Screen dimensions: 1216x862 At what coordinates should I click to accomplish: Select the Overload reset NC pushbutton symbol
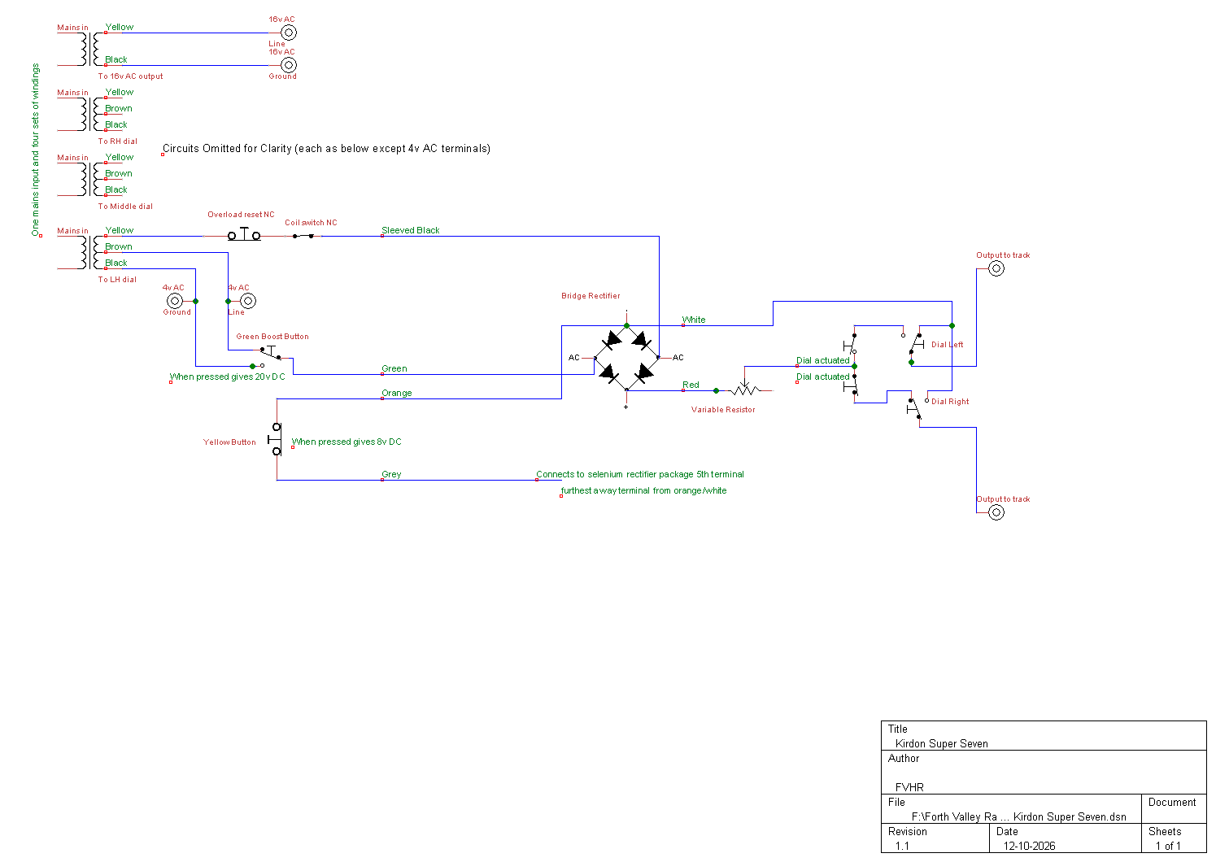pos(244,235)
